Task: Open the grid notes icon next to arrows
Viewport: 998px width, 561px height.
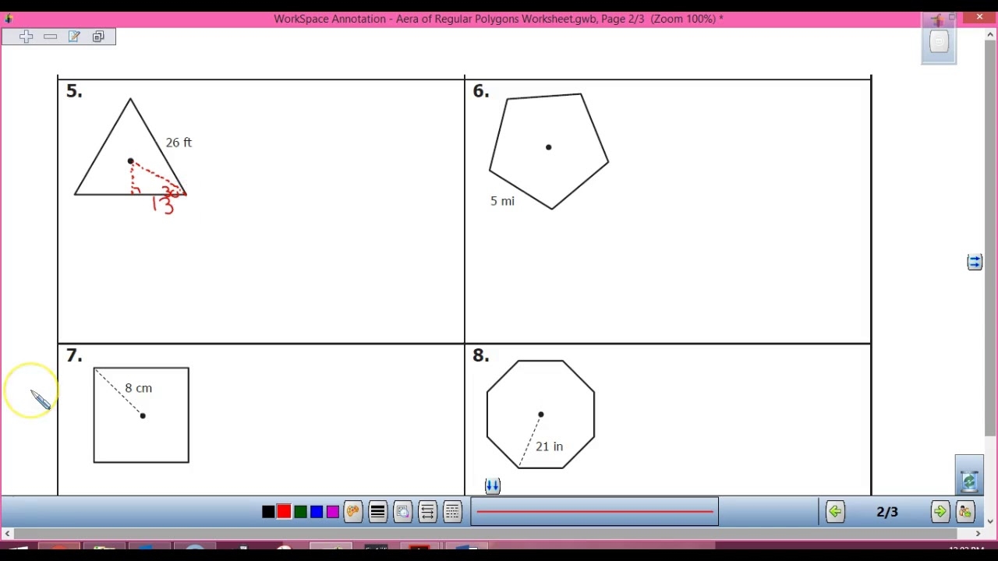Action: click(452, 511)
